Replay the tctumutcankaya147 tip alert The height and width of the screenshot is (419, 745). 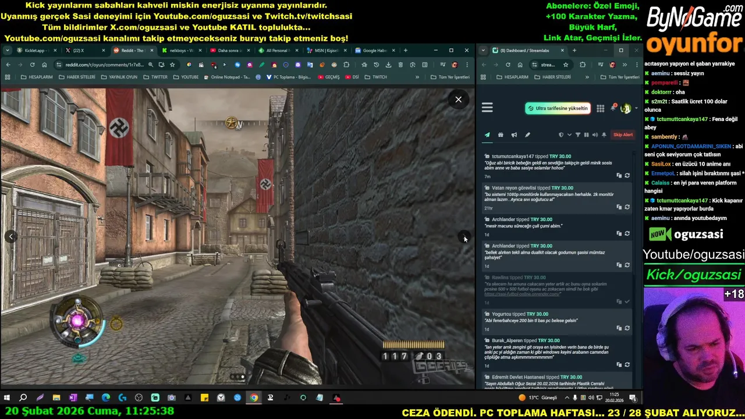click(x=627, y=175)
